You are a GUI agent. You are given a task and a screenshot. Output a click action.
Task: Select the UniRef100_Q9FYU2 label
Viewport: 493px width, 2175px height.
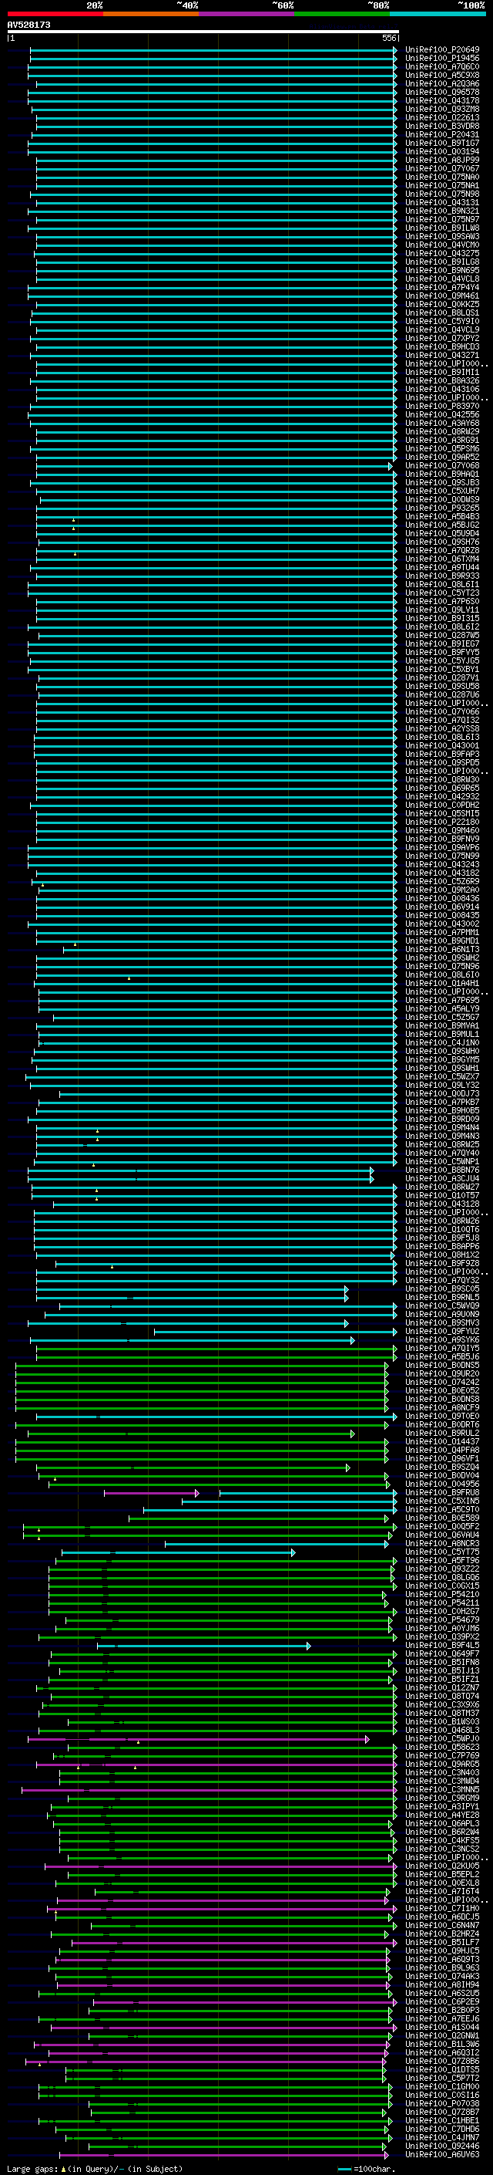coord(442,1331)
